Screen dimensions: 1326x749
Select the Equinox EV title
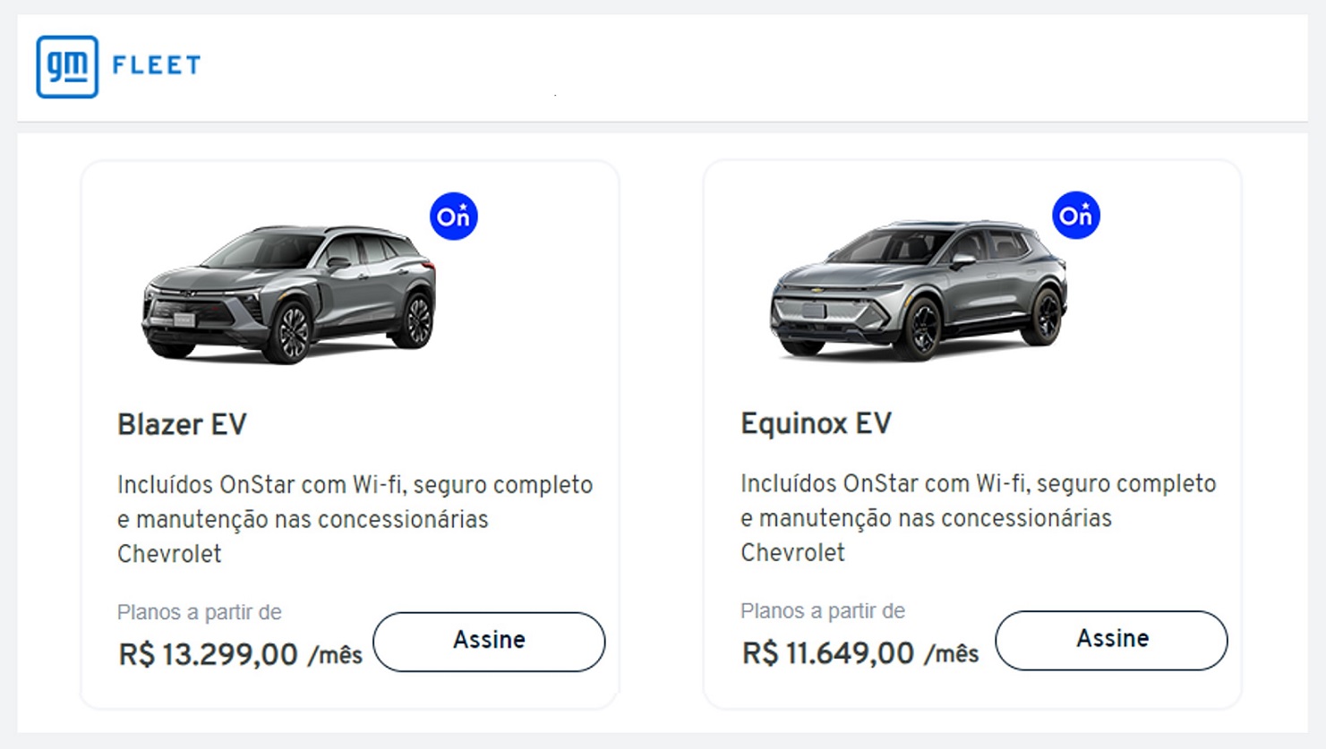[x=816, y=422]
